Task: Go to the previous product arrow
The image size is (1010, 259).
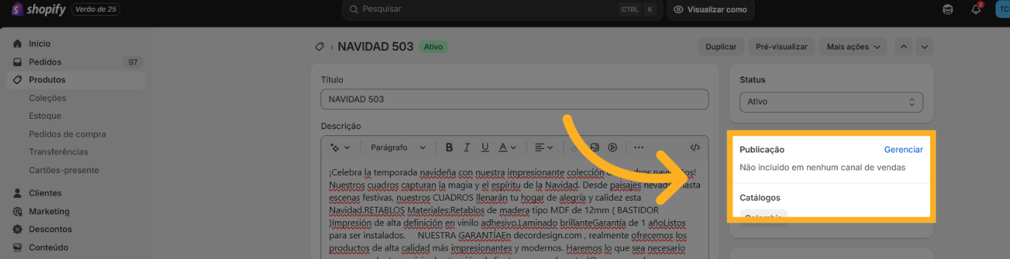Action: 904,47
